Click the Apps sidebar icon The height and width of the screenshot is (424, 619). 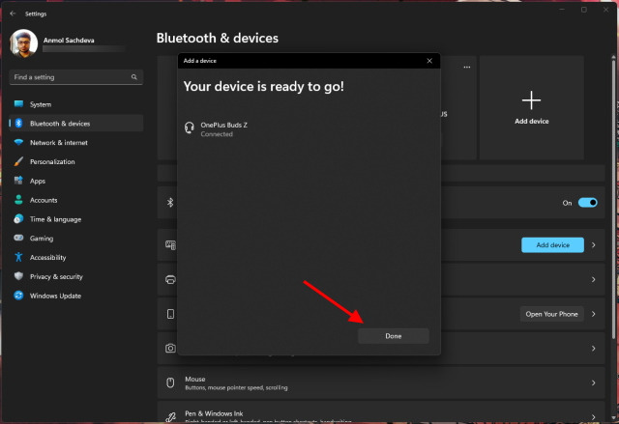point(18,181)
